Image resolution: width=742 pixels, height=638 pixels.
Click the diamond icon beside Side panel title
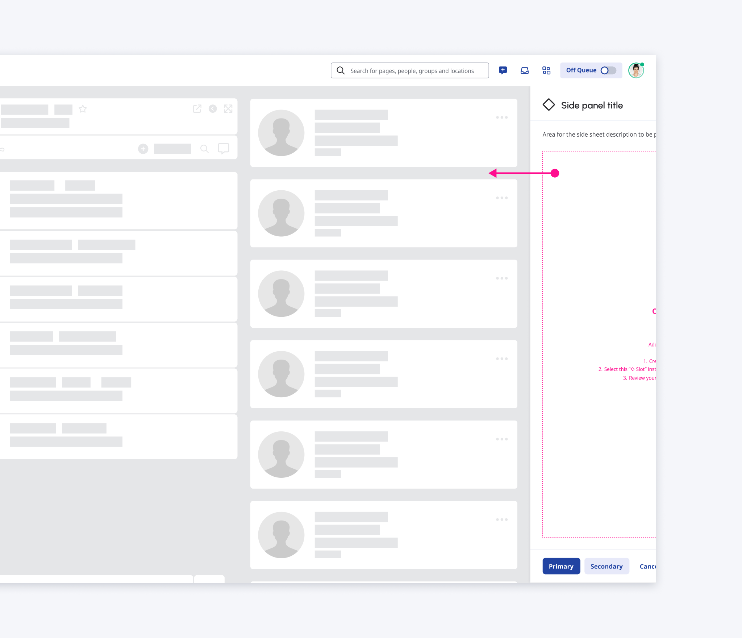[549, 105]
